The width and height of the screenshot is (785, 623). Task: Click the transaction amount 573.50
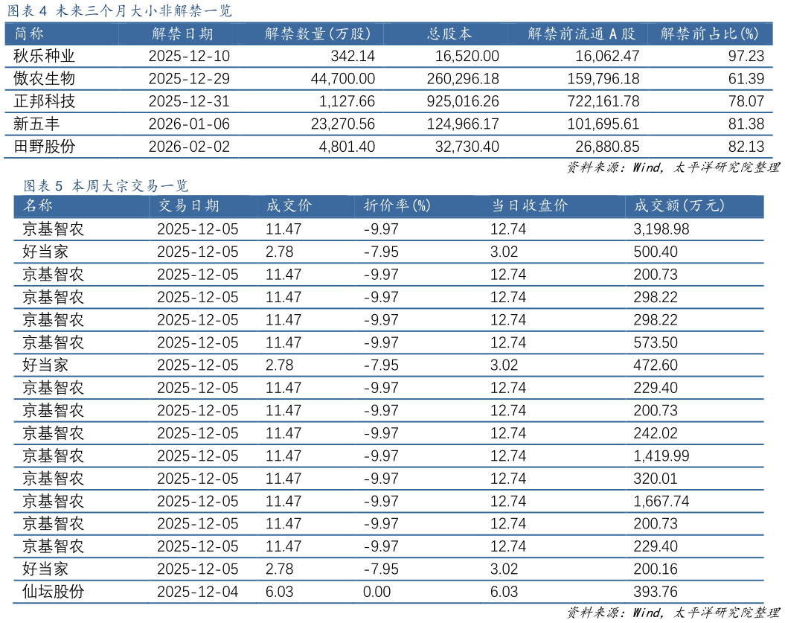[656, 342]
